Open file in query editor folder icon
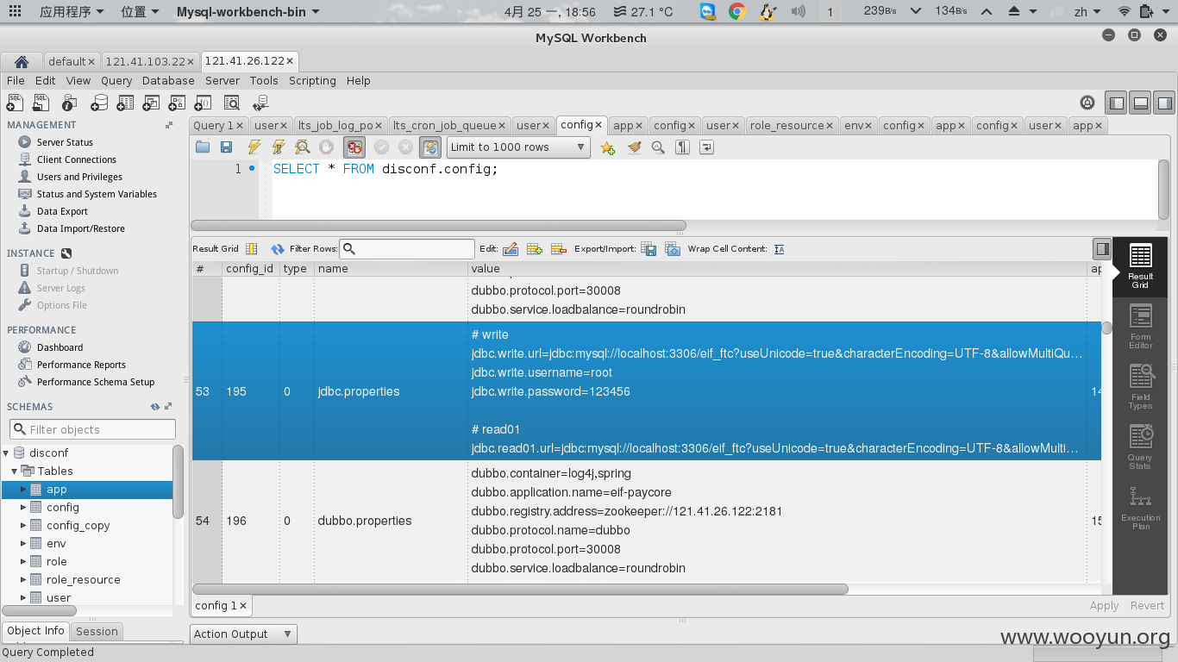1178x662 pixels. 203,147
